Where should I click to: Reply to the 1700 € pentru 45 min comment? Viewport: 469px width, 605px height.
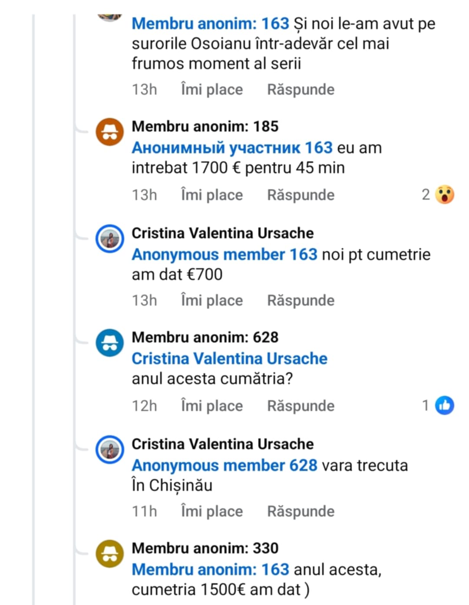click(301, 195)
